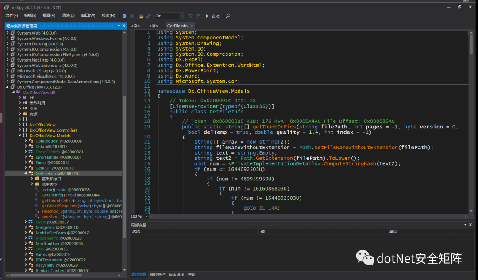Screen dimensions: 478x280
Task: Click the redo toolbar icon
Action: (197, 16)
